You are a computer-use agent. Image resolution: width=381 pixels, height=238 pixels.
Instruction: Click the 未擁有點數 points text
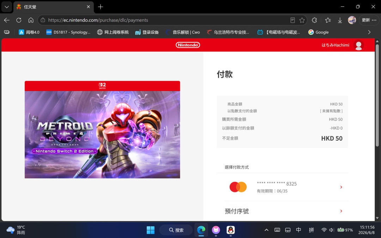(x=331, y=111)
